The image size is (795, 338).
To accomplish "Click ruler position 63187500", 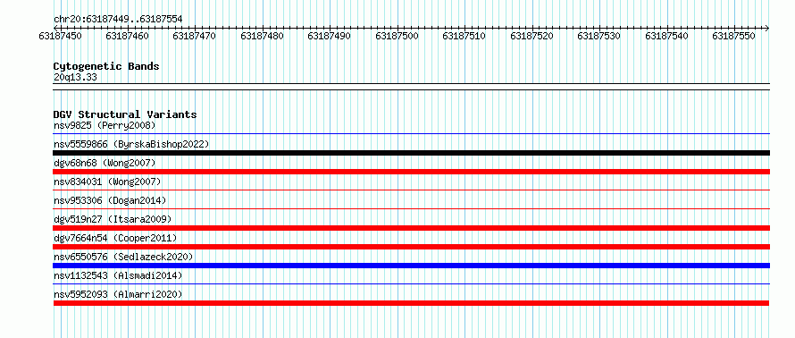I will click(x=397, y=36).
